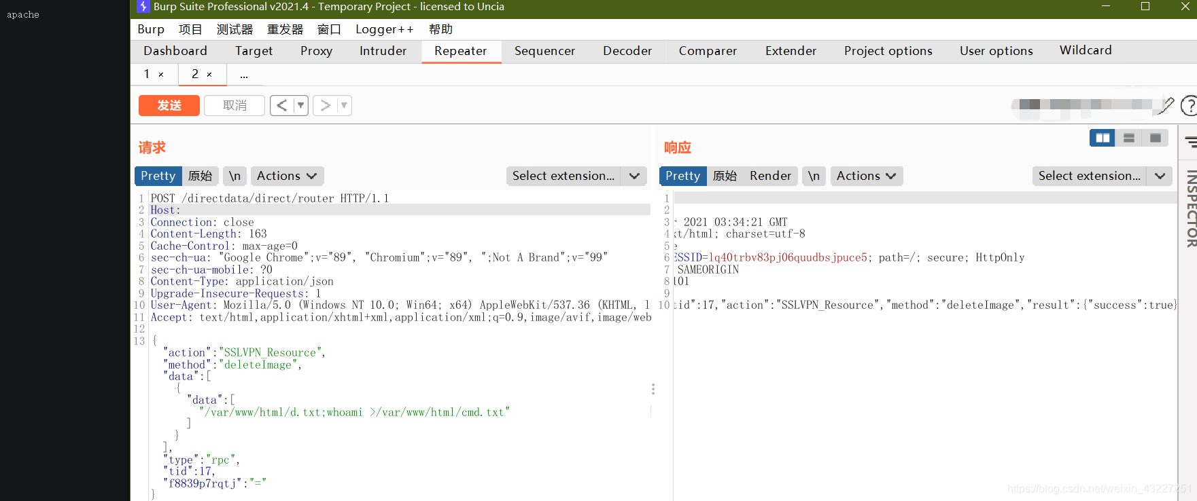Open the User options tab
Image resolution: width=1197 pixels, height=501 pixels.
996,51
